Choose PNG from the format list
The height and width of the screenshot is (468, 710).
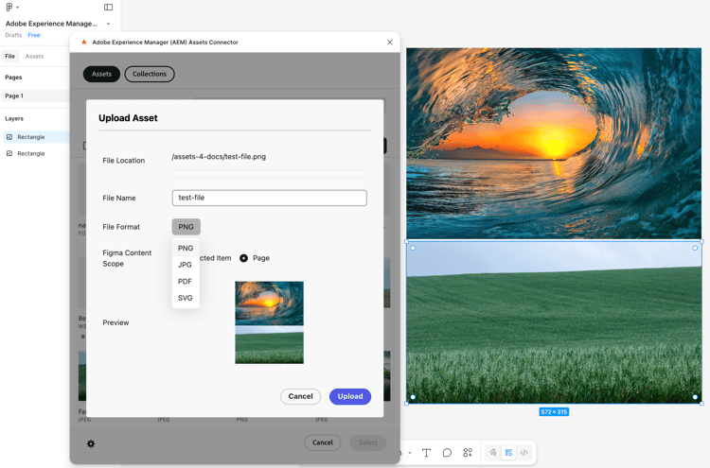186,249
